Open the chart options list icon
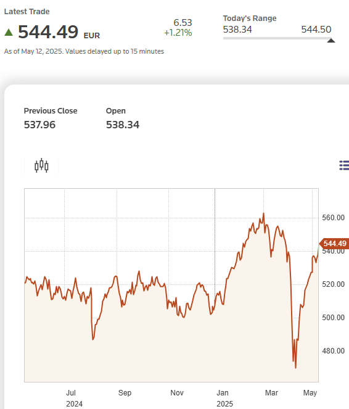Viewport: 349px width, 409px height. click(344, 165)
